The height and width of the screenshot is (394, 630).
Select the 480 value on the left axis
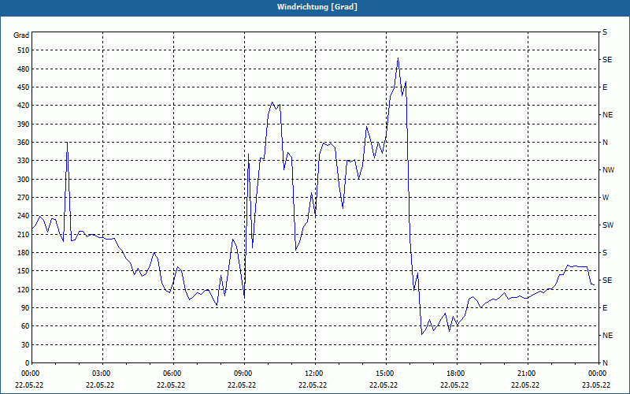[x=24, y=69]
